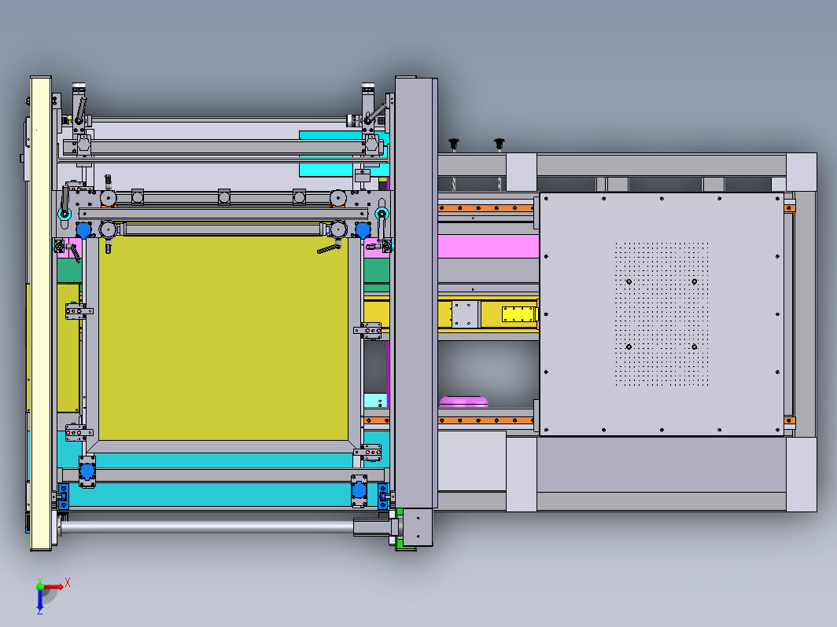The image size is (837, 627).
Task: Select the bottom-right corner block of the right frame
Action: (802, 474)
